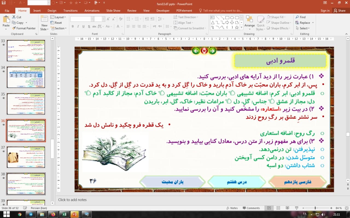350x218 pixels.
Task: Switch to the Insert tab
Action: pos(37,11)
